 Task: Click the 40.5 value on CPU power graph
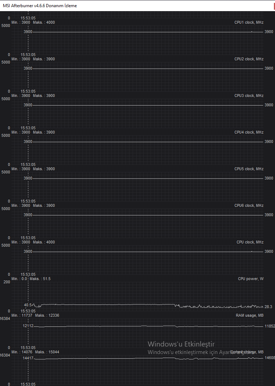(28, 305)
